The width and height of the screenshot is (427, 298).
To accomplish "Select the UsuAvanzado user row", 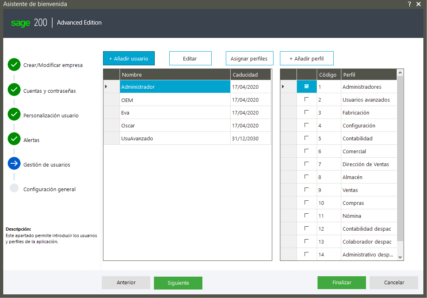I will tap(187, 138).
